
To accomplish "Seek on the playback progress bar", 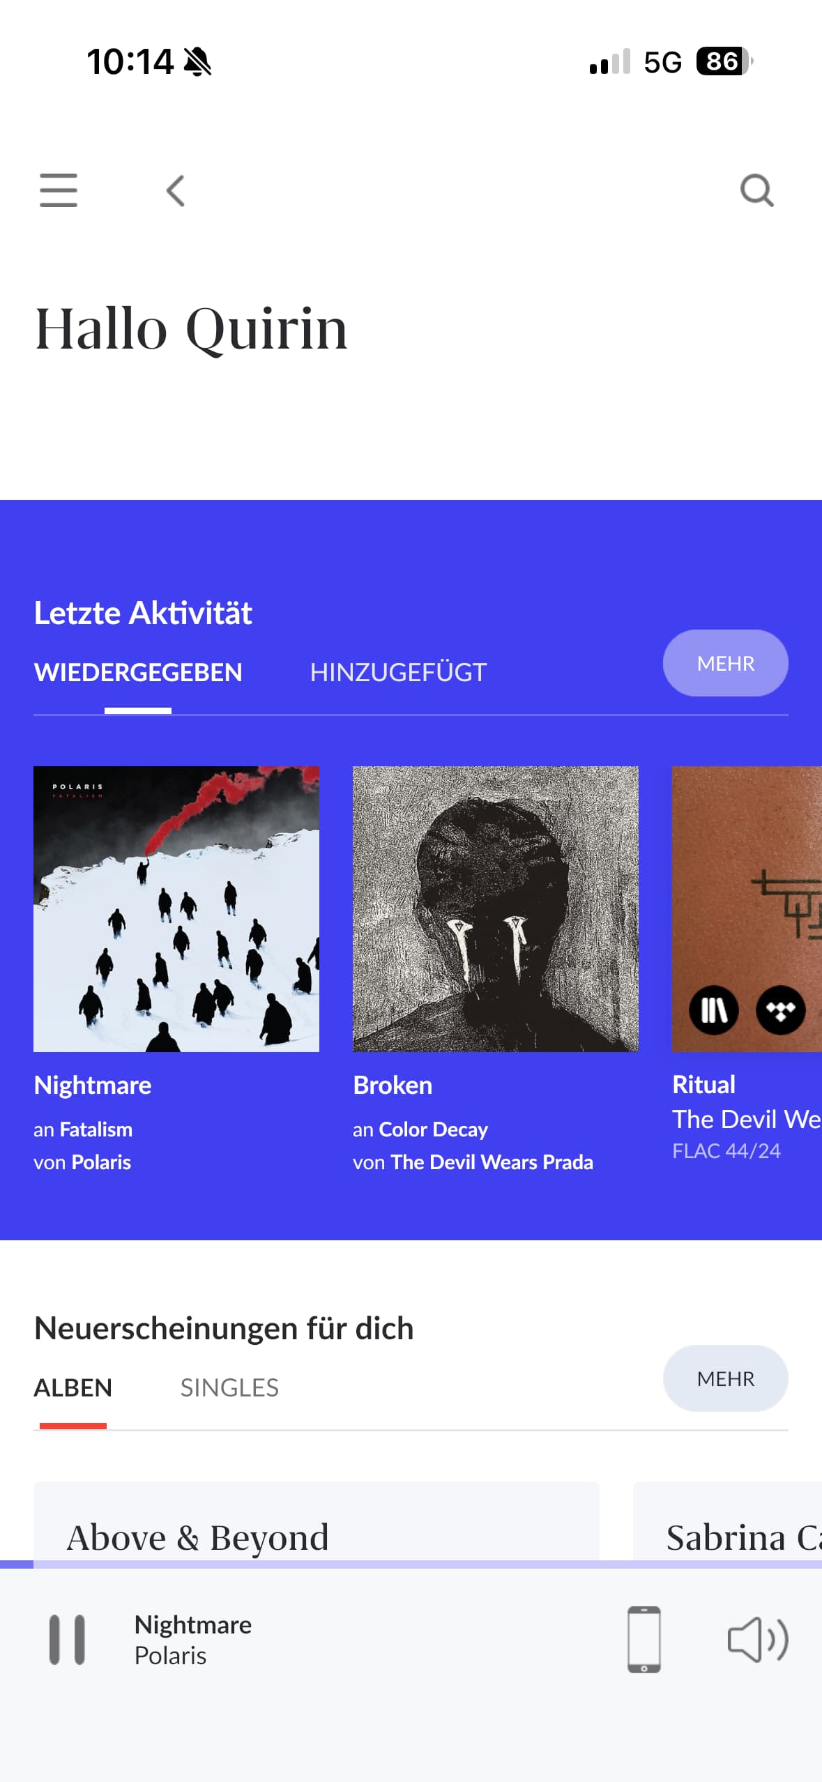I will point(411,1564).
